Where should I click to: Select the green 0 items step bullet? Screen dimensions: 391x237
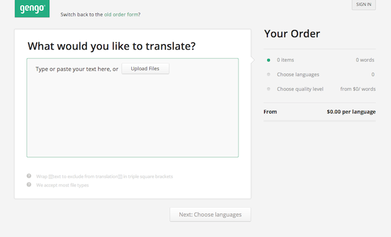click(269, 60)
